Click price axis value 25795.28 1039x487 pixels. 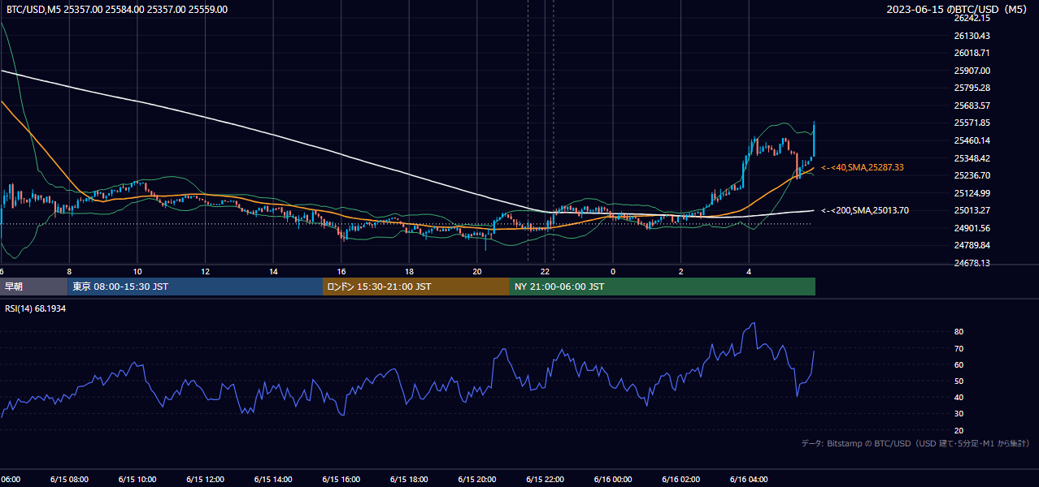(972, 88)
